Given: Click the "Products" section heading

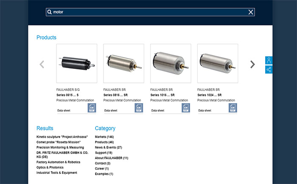Looking at the screenshot, I should click(x=46, y=37).
